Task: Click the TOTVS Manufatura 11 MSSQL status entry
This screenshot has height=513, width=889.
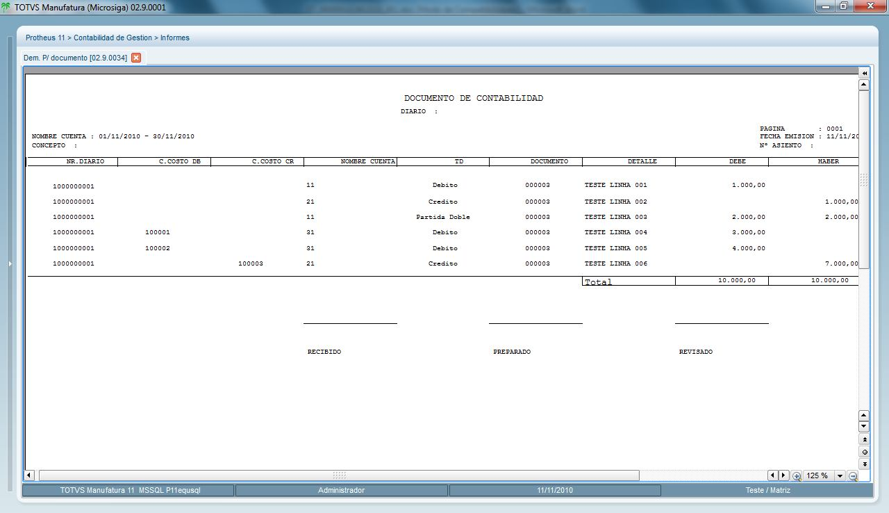Action: coord(130,490)
